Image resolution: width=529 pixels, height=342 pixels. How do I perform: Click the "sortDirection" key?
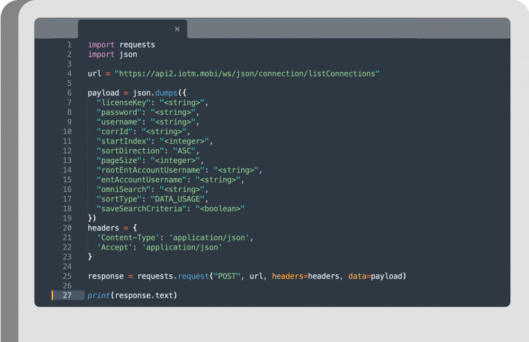tap(130, 151)
